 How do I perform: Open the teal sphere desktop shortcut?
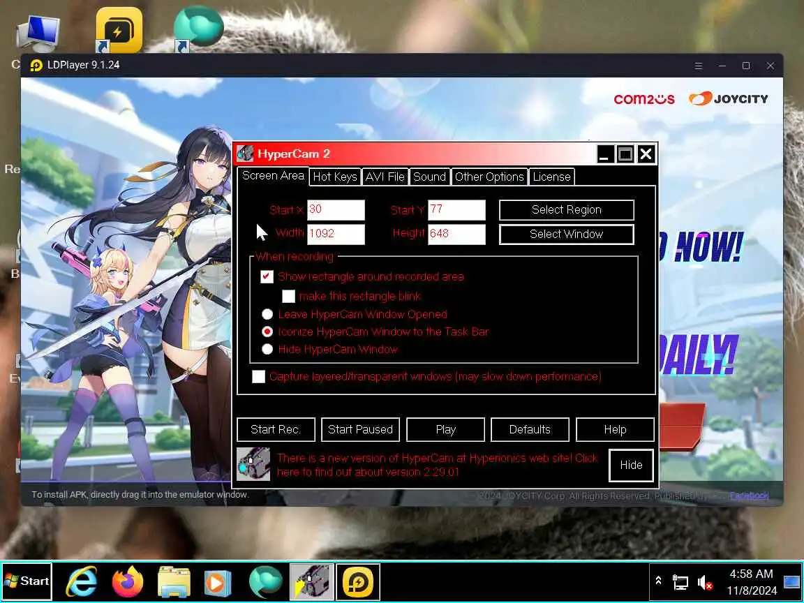pos(198,28)
